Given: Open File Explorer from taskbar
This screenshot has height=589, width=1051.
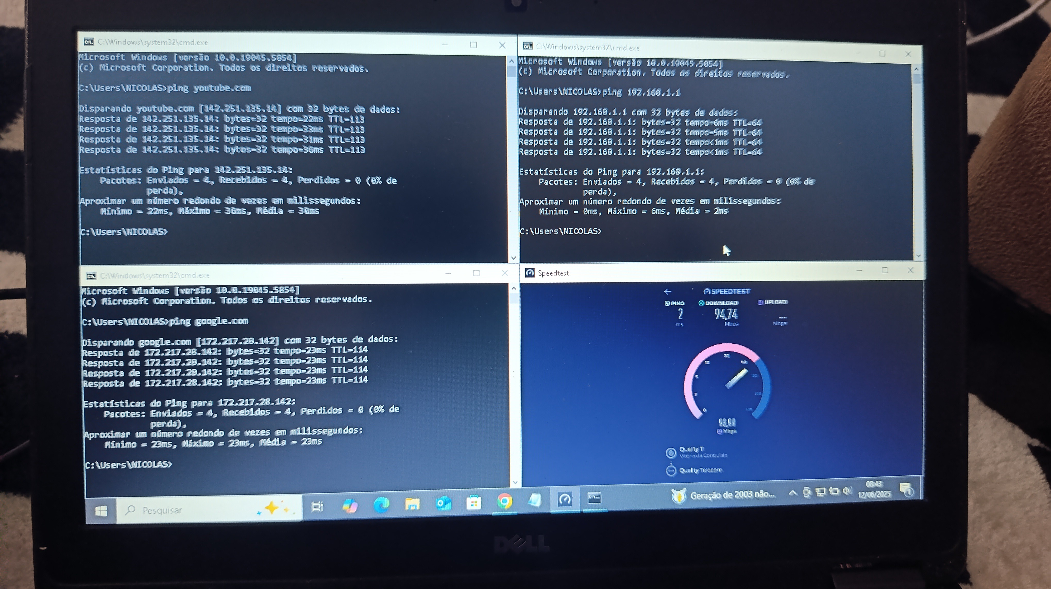Looking at the screenshot, I should (412, 504).
